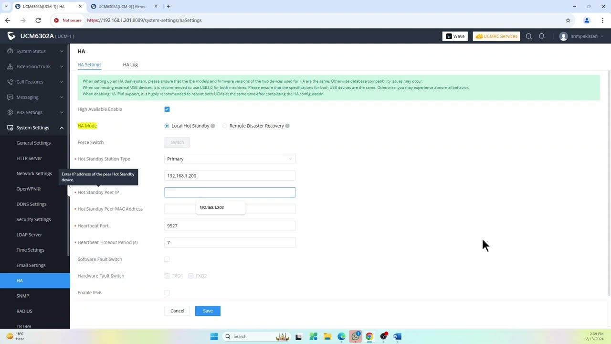Click the Force Switch 'Switch' button
Image resolution: width=611 pixels, height=344 pixels.
pos(177,142)
